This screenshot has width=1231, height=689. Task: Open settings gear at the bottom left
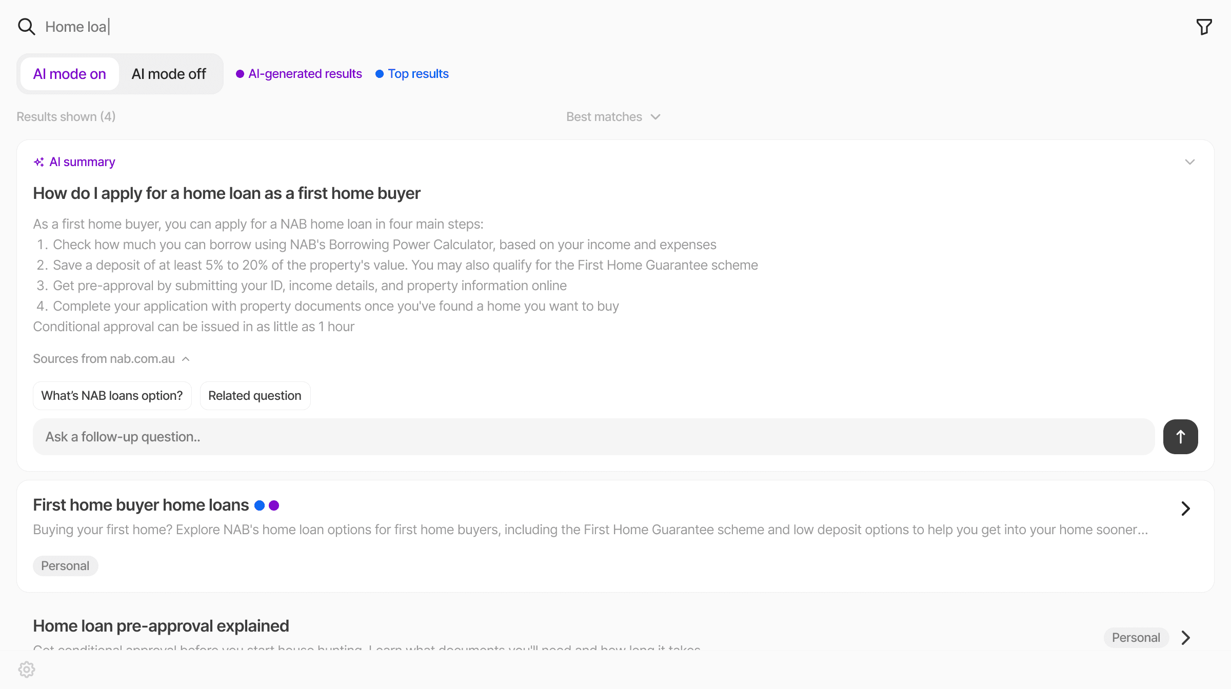coord(26,670)
